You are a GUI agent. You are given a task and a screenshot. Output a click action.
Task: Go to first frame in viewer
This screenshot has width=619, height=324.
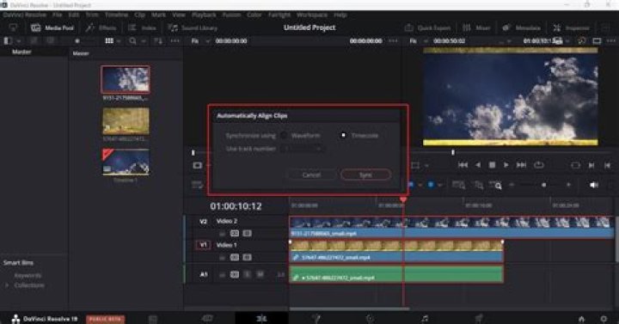[x=463, y=165]
